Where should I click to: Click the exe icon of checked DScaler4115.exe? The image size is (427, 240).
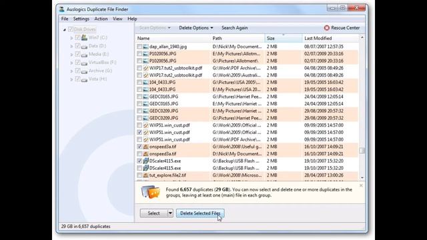coord(145,161)
